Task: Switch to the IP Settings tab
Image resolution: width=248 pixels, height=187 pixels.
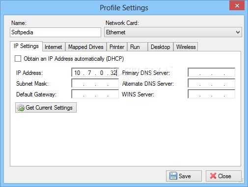Action: click(26, 46)
